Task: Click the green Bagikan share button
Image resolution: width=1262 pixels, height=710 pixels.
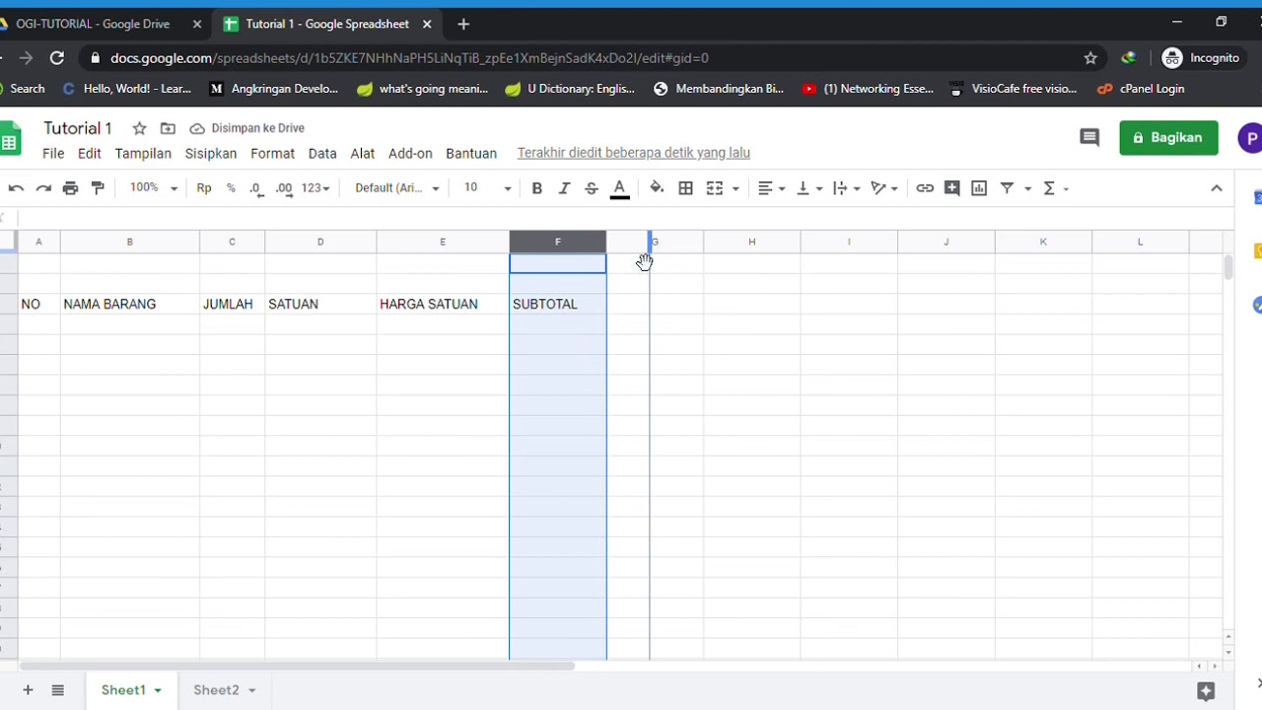Action: (1168, 138)
